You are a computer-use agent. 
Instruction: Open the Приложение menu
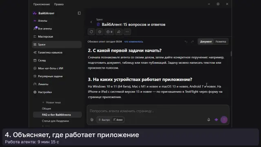click(x=42, y=4)
